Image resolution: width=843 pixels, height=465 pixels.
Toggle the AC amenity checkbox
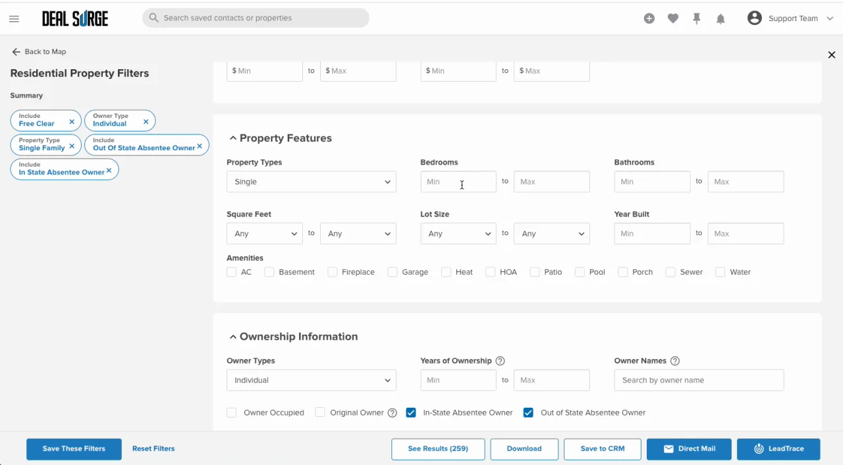pos(231,272)
